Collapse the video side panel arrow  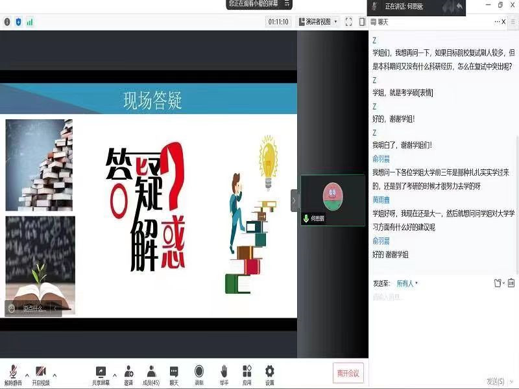tap(295, 200)
